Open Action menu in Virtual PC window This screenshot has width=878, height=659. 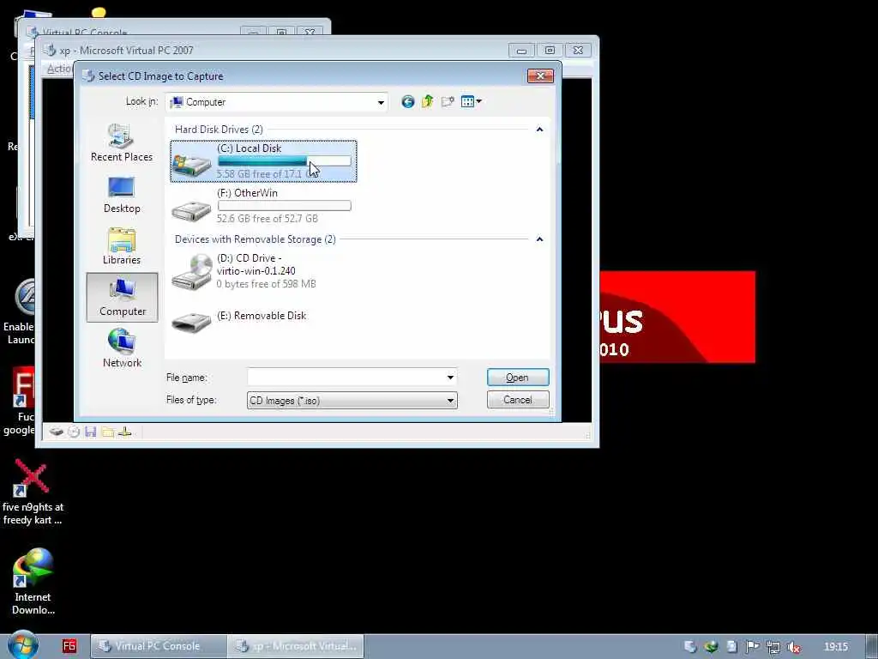59,69
